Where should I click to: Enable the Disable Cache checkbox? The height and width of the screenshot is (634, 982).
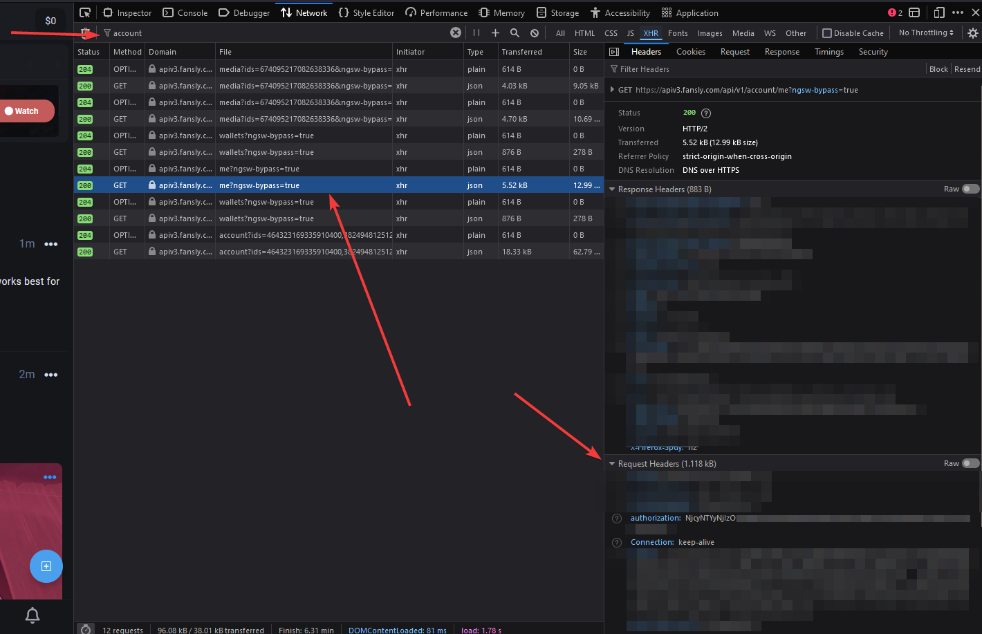point(827,33)
